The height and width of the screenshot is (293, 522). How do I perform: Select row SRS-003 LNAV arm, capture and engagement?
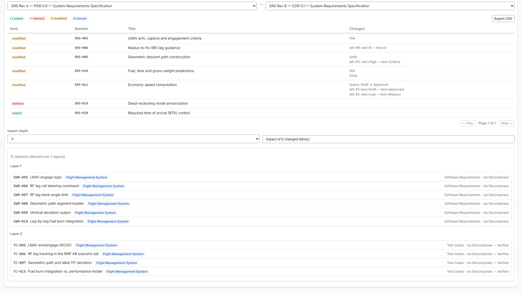[x=261, y=38]
